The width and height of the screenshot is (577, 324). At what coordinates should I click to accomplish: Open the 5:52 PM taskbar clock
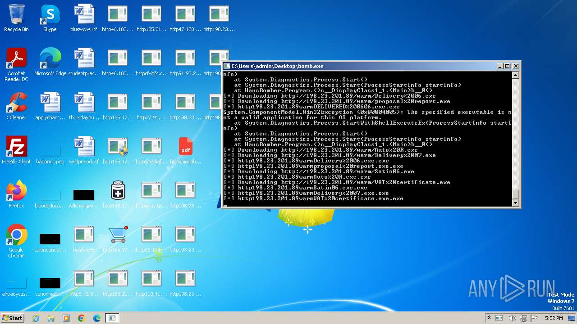coord(554,318)
